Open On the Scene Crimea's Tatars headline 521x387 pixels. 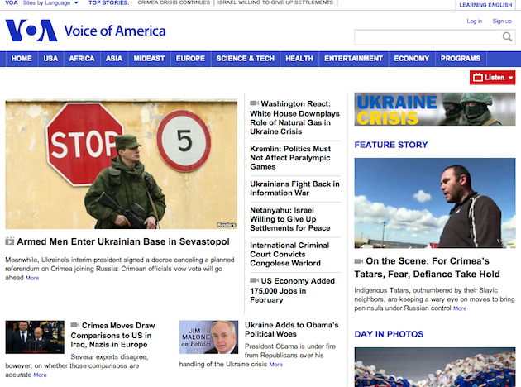[427, 267]
